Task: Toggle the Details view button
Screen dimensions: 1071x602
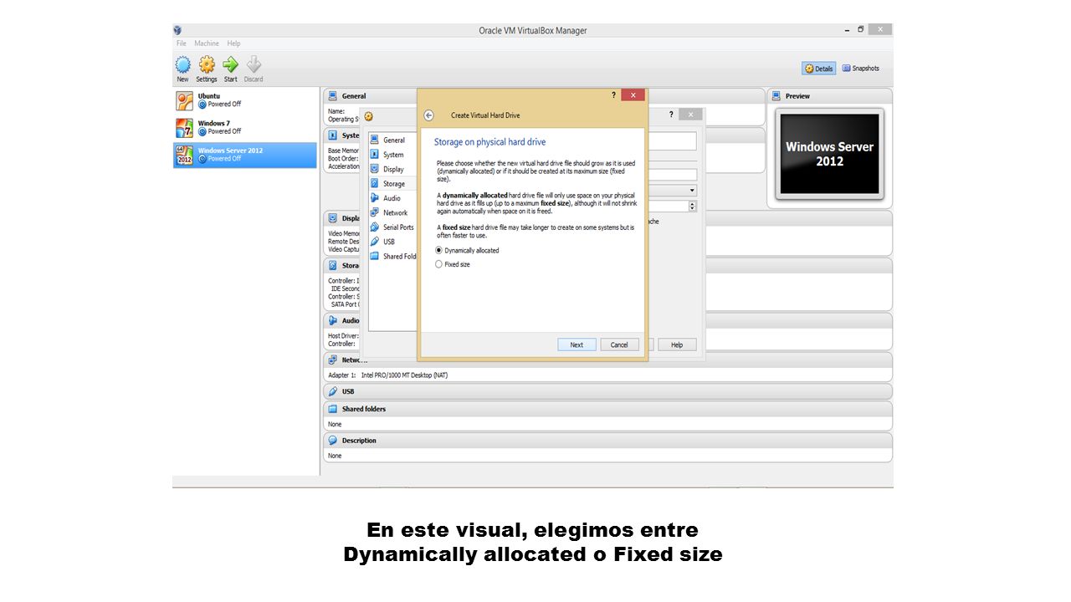Action: click(x=819, y=69)
